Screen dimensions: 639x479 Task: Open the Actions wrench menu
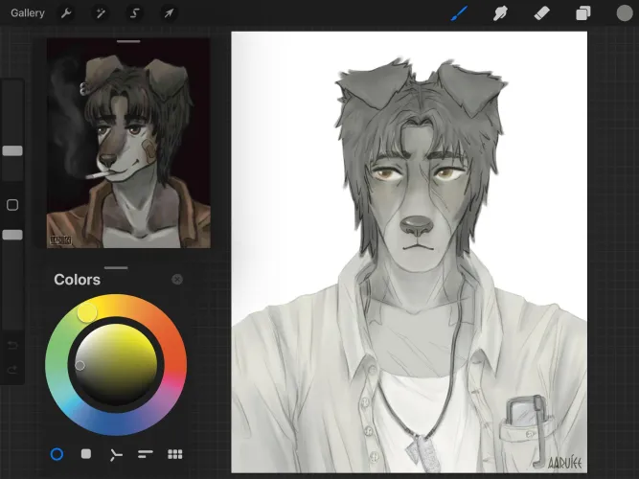tap(66, 13)
